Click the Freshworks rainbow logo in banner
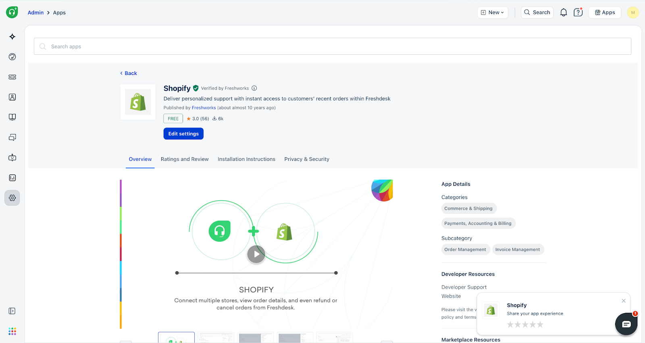Image resolution: width=645 pixels, height=343 pixels. pos(382,190)
